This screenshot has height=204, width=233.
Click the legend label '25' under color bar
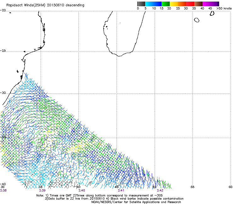tap(178, 8)
